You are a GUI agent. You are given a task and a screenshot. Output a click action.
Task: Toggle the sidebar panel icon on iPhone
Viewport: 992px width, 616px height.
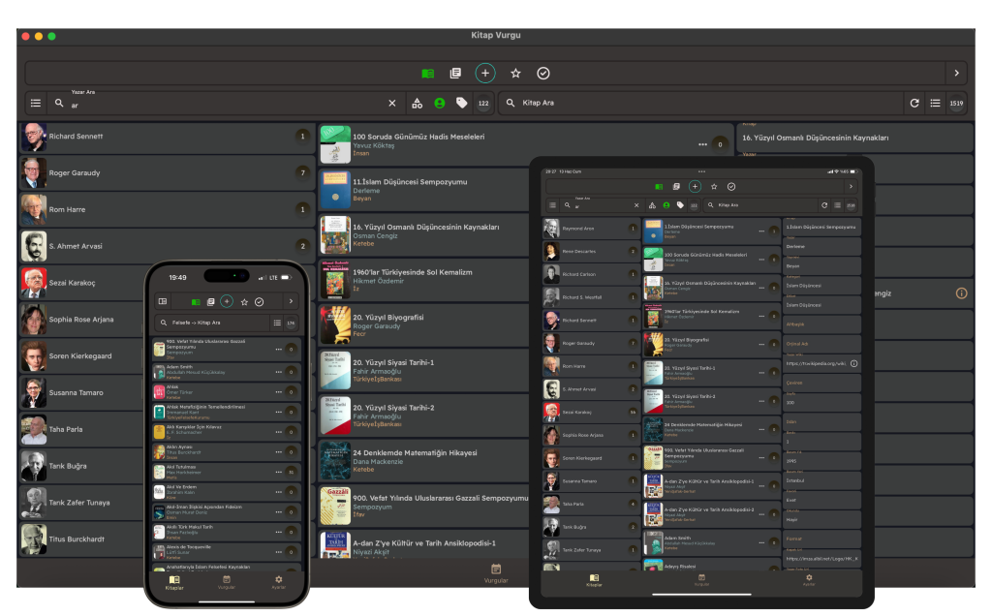click(x=163, y=301)
